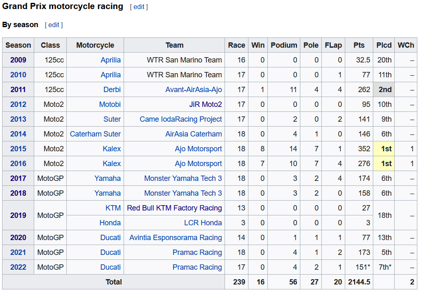Open the AirAsia Caterham team link
426x296 pixels.
(194, 134)
